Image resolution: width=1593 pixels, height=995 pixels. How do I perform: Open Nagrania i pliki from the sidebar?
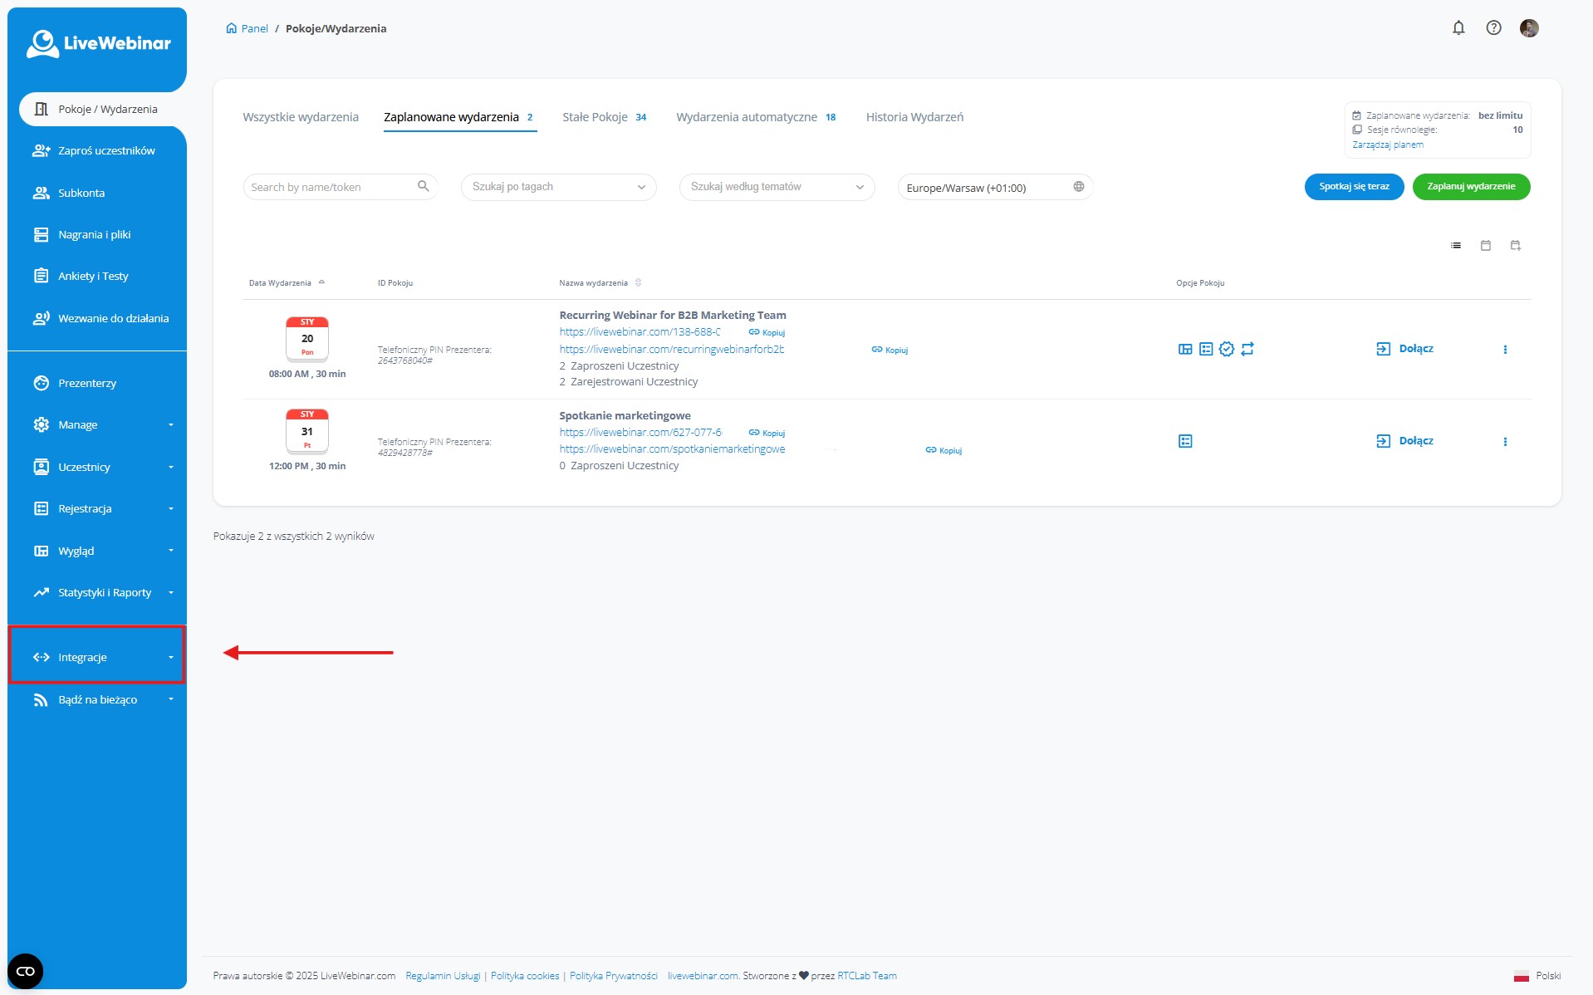(x=41, y=234)
